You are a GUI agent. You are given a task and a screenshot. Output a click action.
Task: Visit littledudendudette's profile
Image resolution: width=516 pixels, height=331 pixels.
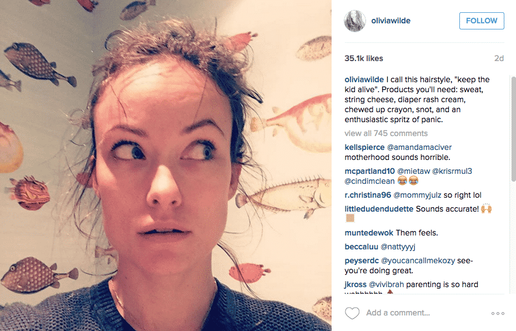[379, 209]
